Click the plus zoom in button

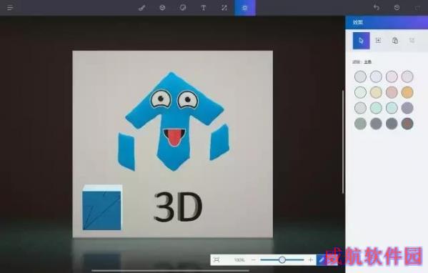310,260
